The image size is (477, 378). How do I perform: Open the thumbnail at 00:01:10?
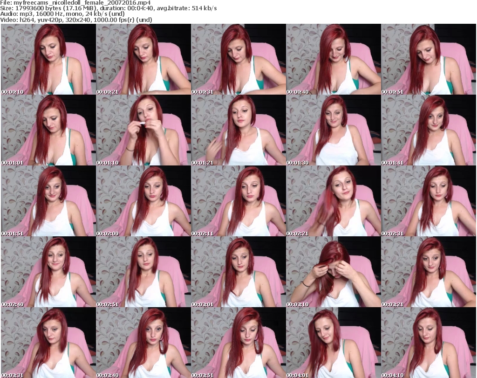(143, 130)
